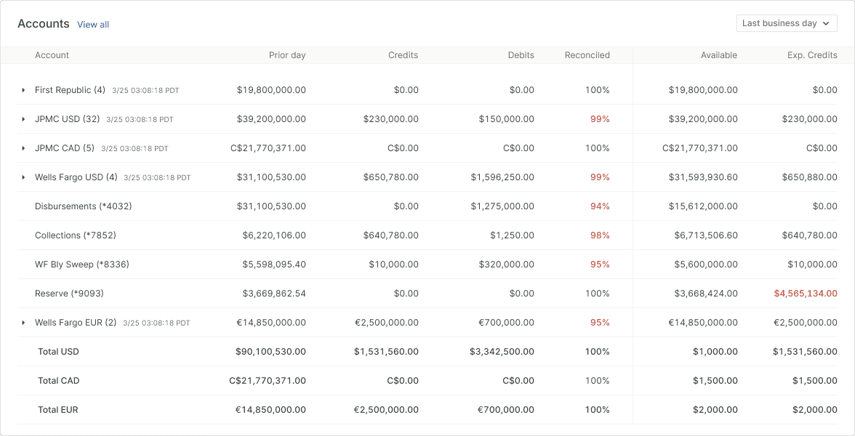The height and width of the screenshot is (436, 855).
Task: Click the Exp. Credits column header
Action: tap(811, 55)
